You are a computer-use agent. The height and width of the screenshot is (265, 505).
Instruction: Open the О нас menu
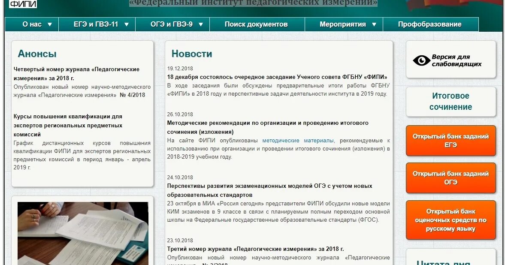[32, 24]
